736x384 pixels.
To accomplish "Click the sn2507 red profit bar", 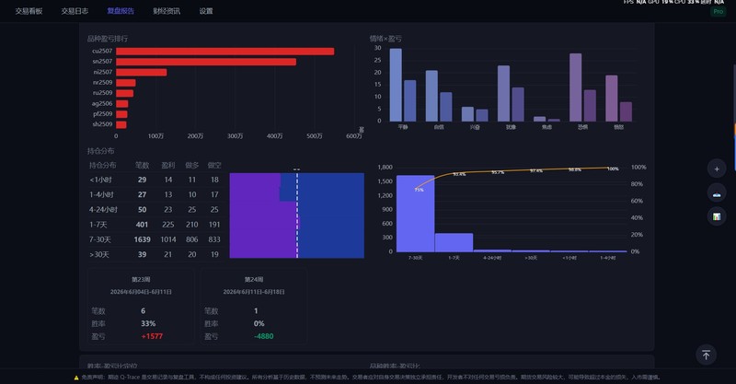I will (x=206, y=62).
